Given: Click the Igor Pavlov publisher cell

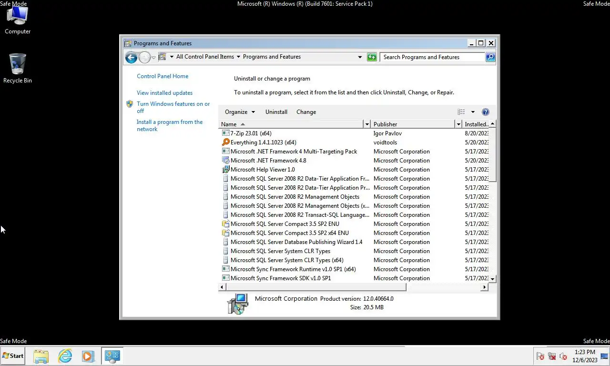Looking at the screenshot, I should pos(387,133).
